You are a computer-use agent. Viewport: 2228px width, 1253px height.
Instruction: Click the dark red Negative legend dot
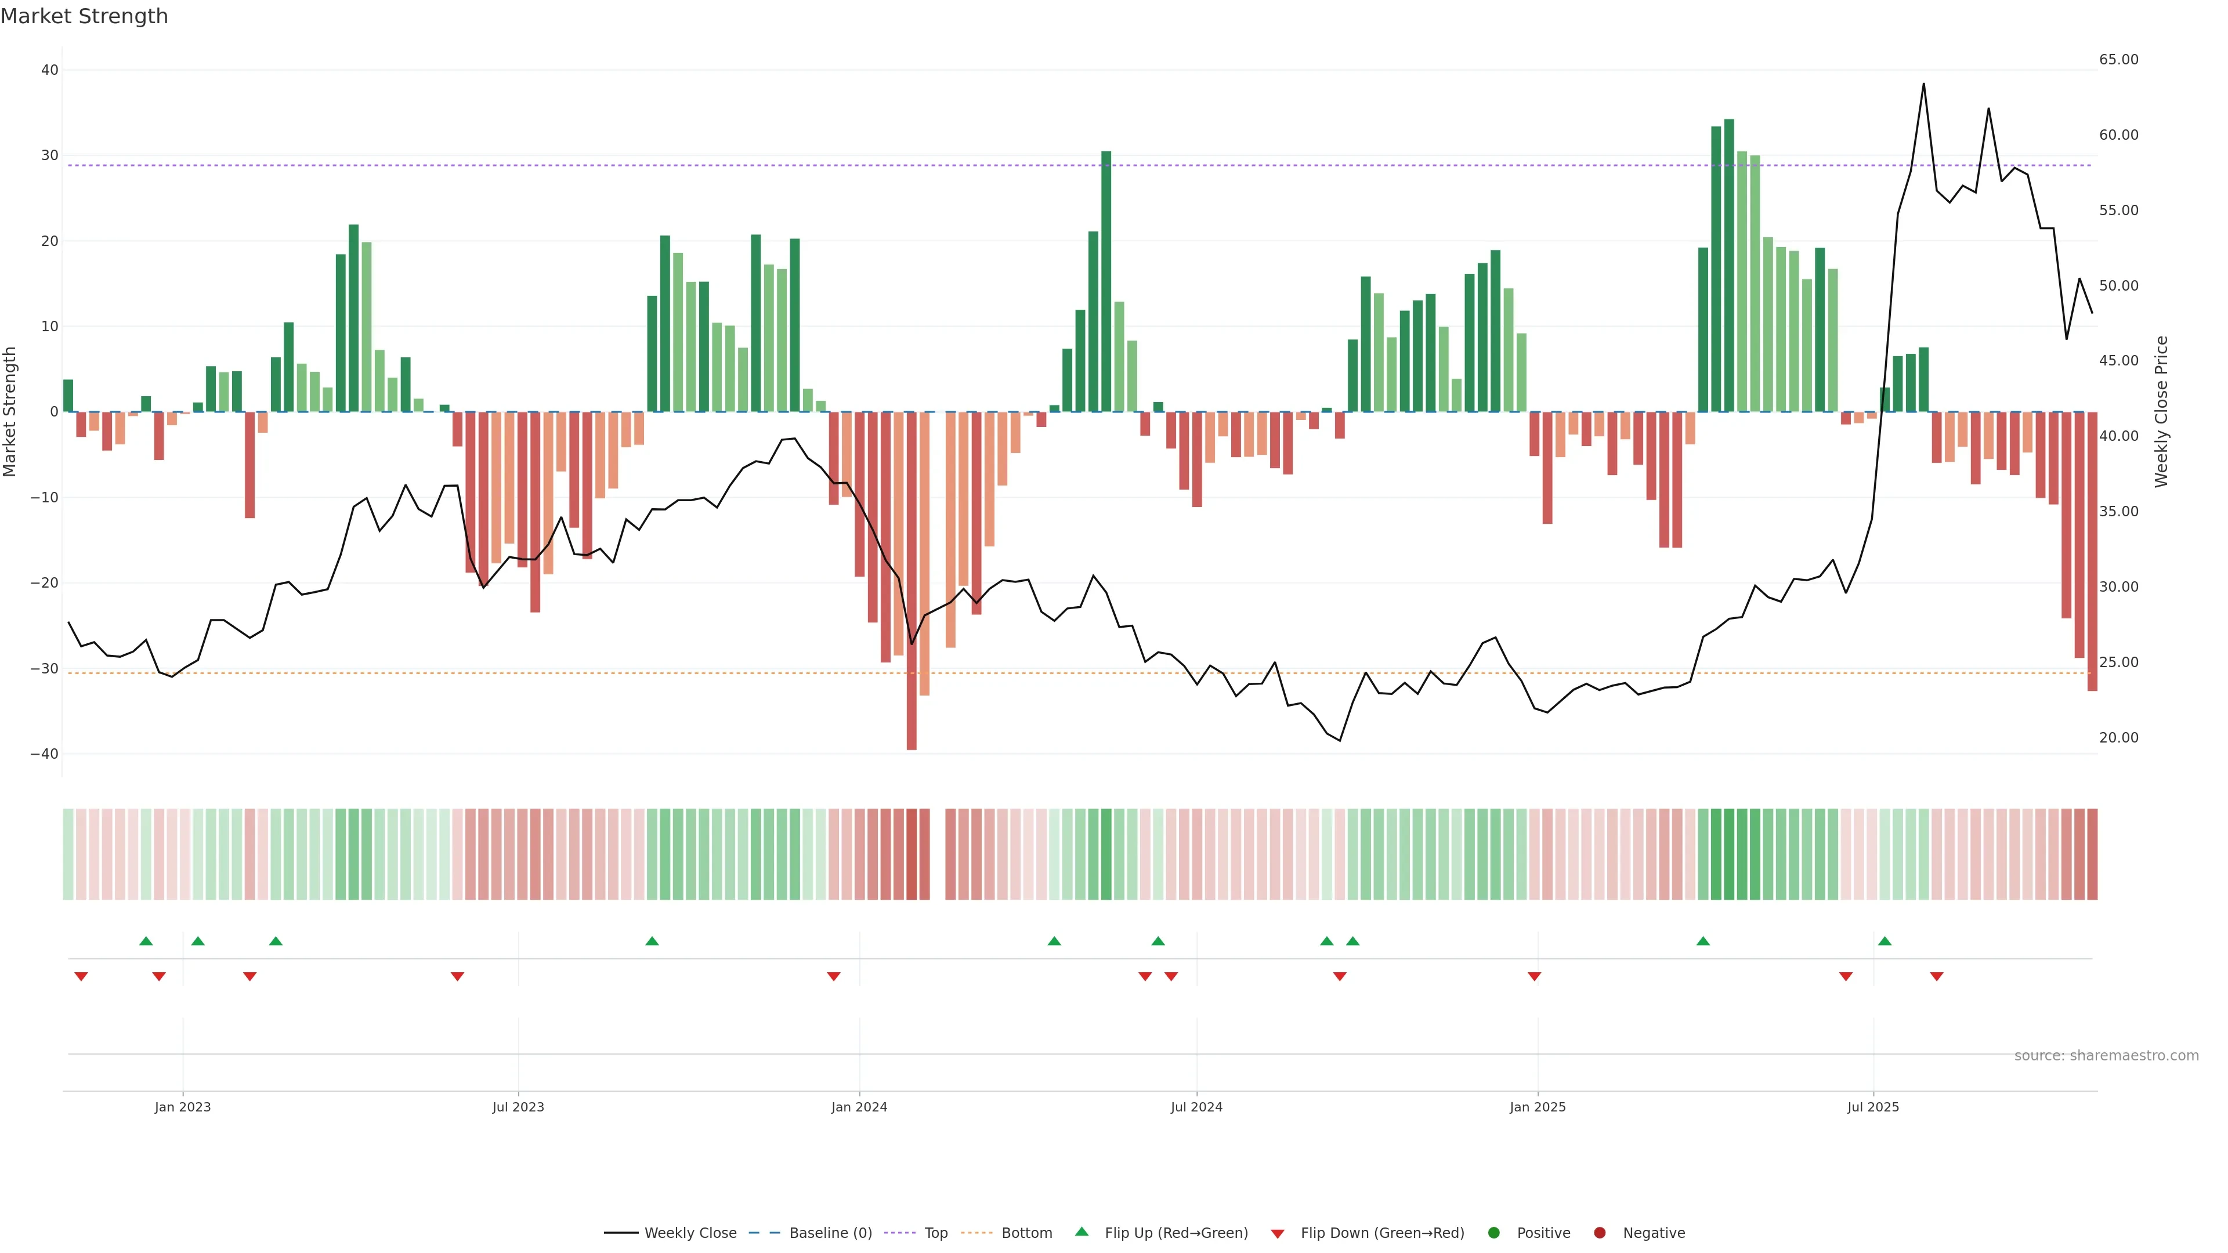pyautogui.click(x=1599, y=1232)
